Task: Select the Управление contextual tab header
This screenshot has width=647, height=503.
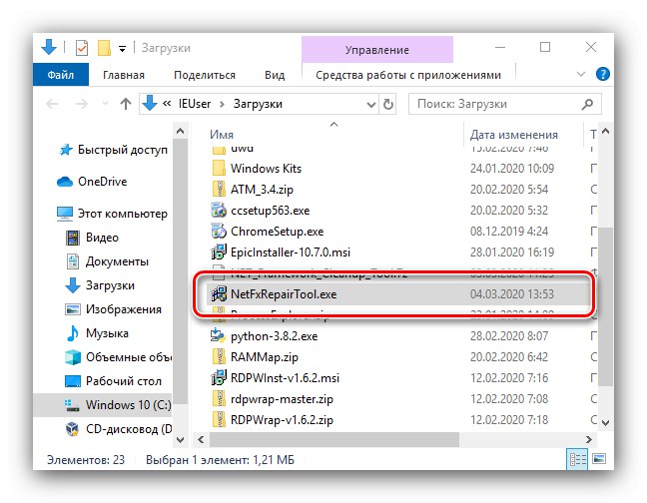Action: (x=377, y=50)
